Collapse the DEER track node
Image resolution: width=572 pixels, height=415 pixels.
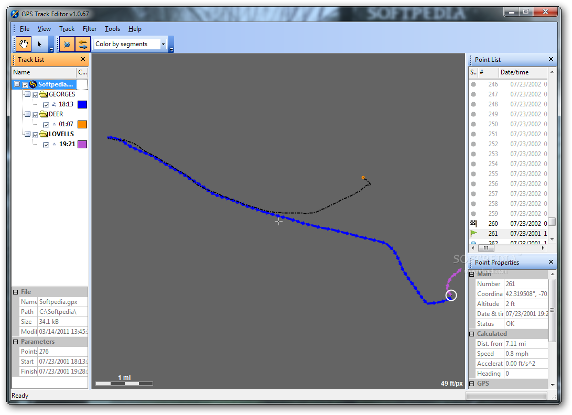pos(27,114)
